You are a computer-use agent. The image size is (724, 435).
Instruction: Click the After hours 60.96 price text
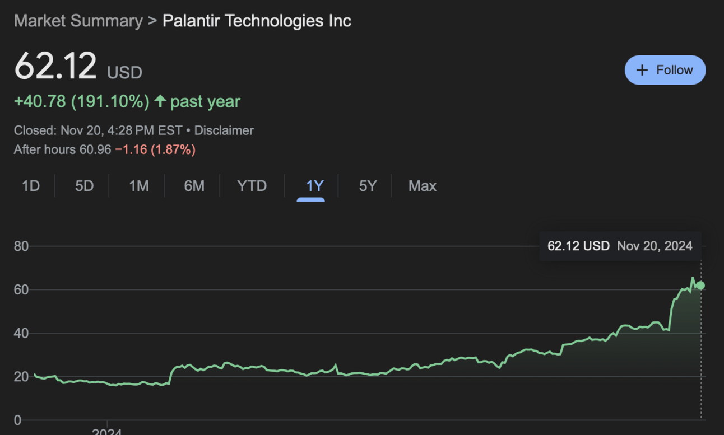click(x=62, y=149)
